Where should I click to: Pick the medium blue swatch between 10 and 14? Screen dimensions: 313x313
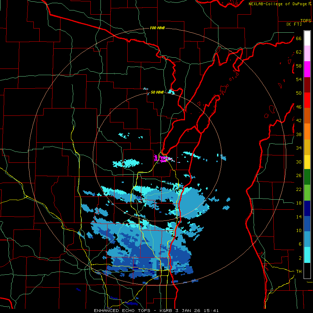pyautogui.click(x=307, y=224)
